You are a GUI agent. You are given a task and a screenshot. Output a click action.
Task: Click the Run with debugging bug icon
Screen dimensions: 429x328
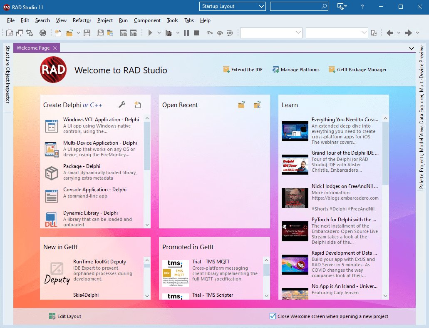[x=169, y=33]
